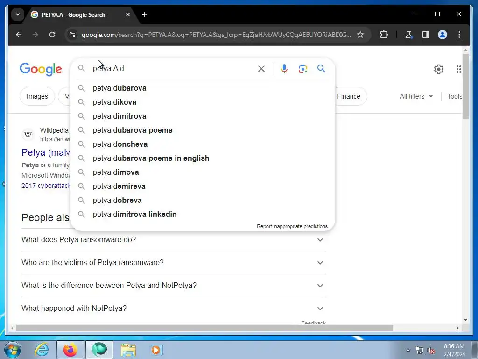Screen dimensions: 478x359
Task: Select suggestion "petya dobreva"
Action: point(203,201)
